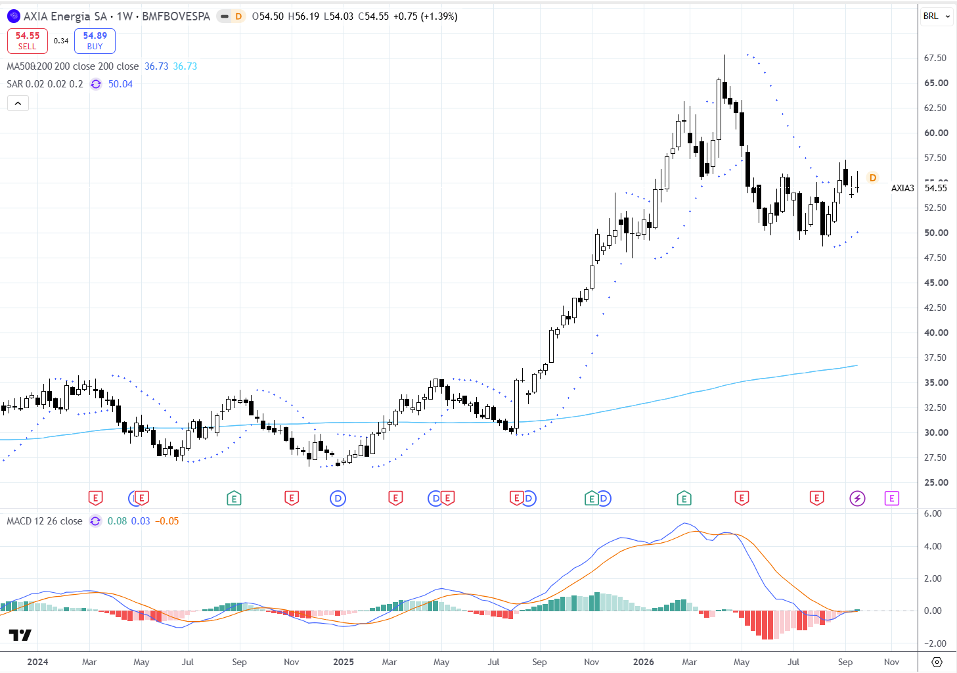The height and width of the screenshot is (673, 957).
Task: Open the red earnings marker below March 2025
Action: click(x=395, y=498)
